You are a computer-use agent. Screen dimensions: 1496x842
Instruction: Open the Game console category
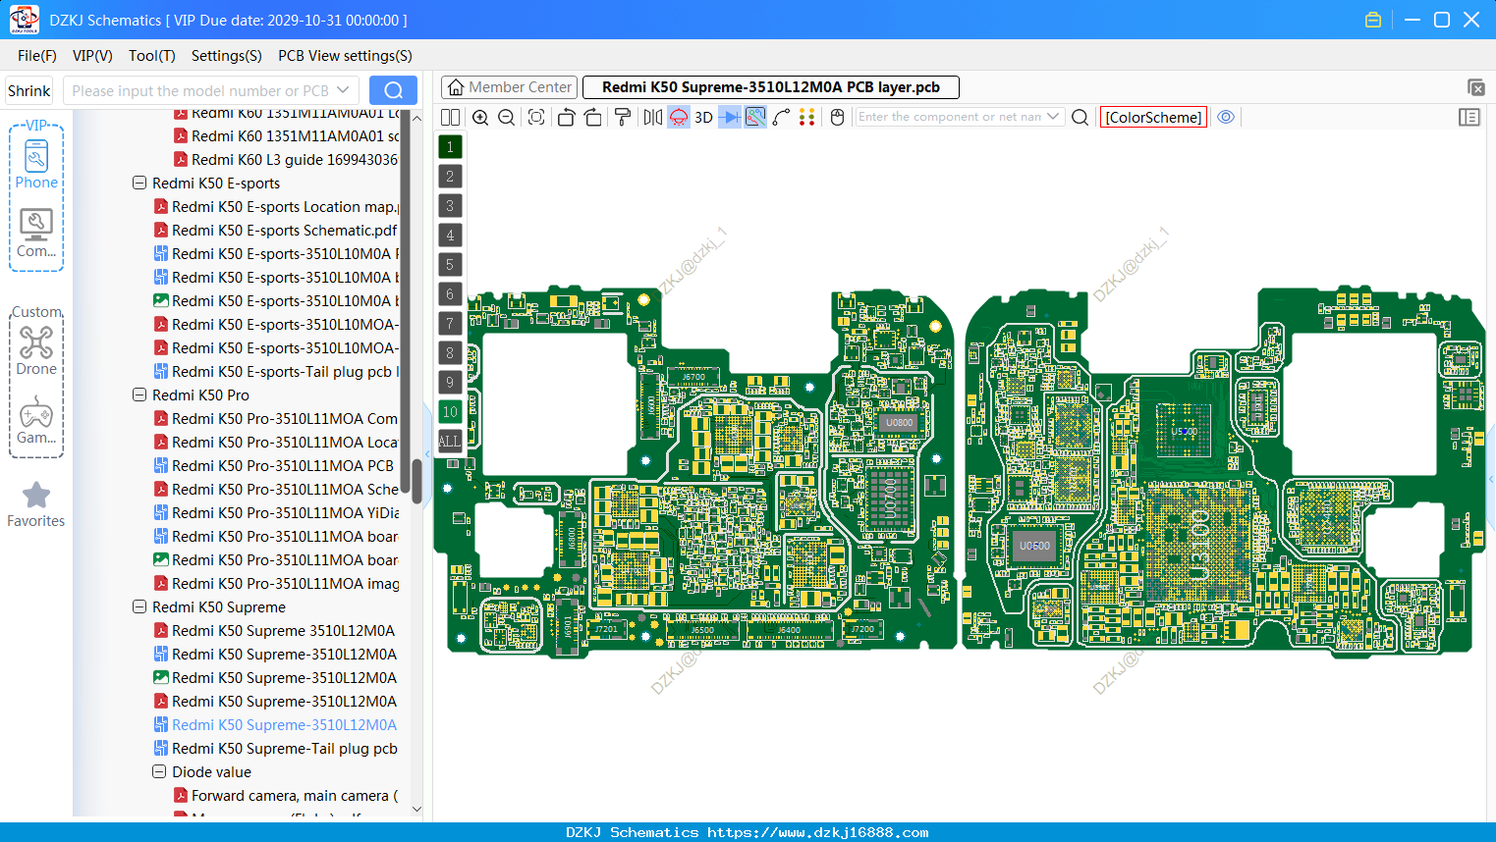coord(36,420)
